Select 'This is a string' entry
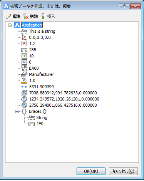This screenshot has width=144, height=181. [42, 31]
